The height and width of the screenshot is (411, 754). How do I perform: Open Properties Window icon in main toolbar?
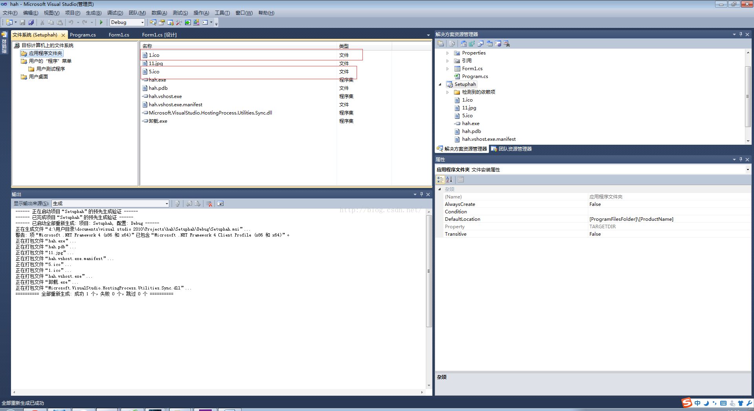162,22
